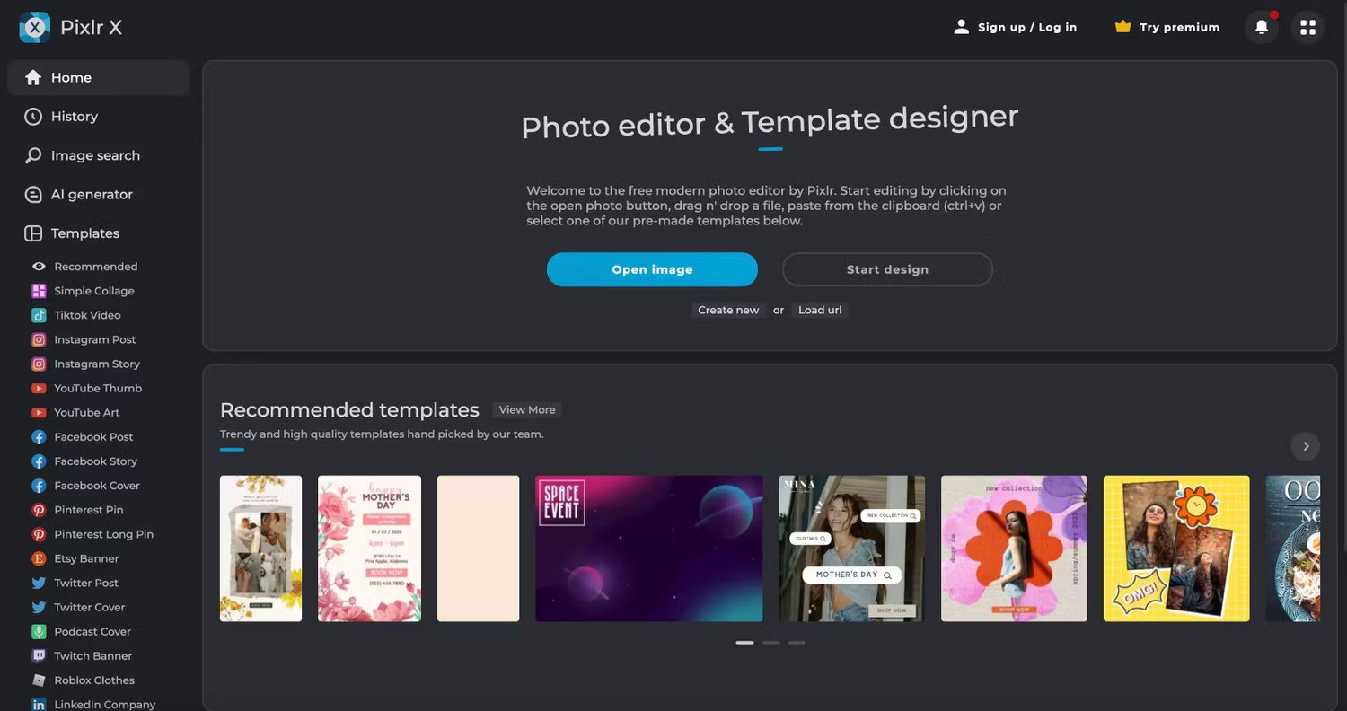Open Instagram Story templates
Image resolution: width=1347 pixels, height=711 pixels.
[96, 364]
